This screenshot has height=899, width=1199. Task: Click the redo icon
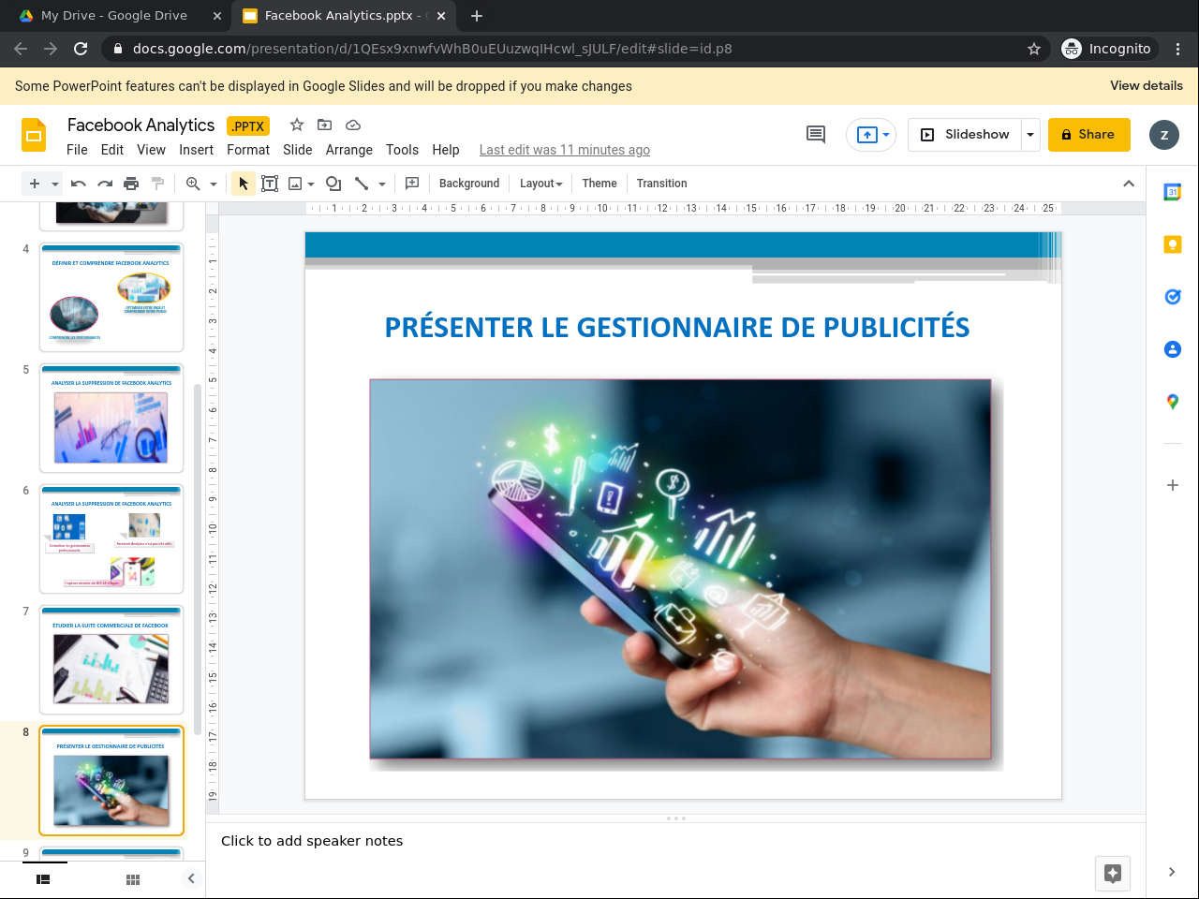point(105,184)
